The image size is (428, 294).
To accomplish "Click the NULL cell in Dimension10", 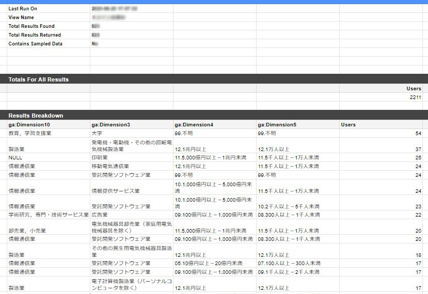I will [x=49, y=157].
